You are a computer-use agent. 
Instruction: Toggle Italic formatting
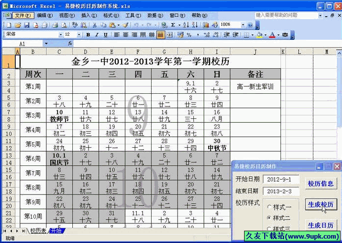[97, 35]
